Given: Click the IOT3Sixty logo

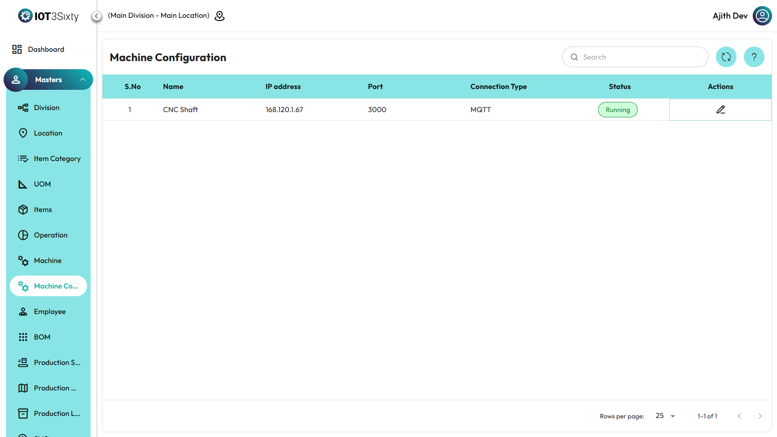Looking at the screenshot, I should click(x=49, y=16).
